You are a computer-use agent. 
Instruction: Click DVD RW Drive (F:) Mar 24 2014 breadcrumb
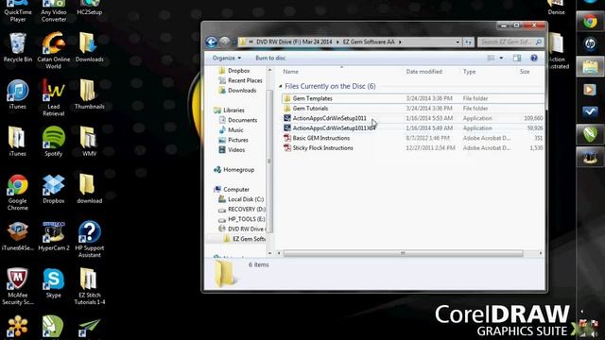(294, 42)
